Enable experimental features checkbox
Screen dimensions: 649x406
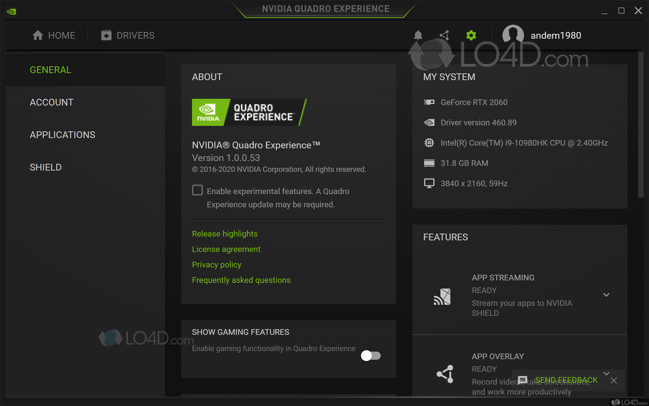click(x=197, y=190)
